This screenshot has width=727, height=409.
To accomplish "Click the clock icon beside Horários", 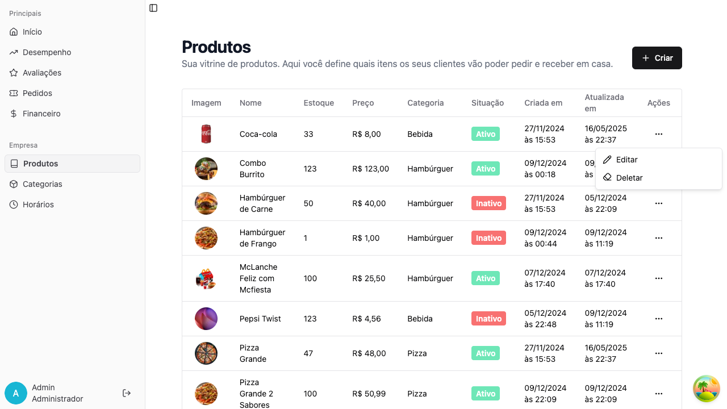I will (12, 204).
